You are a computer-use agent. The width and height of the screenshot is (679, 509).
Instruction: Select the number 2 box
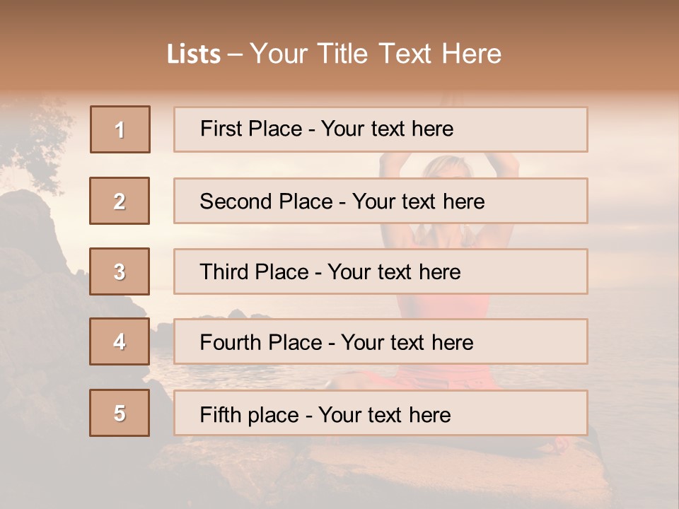click(x=120, y=201)
